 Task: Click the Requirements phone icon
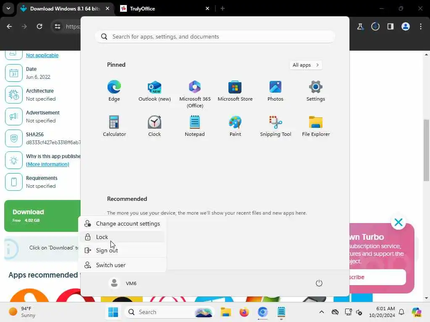coord(14,182)
